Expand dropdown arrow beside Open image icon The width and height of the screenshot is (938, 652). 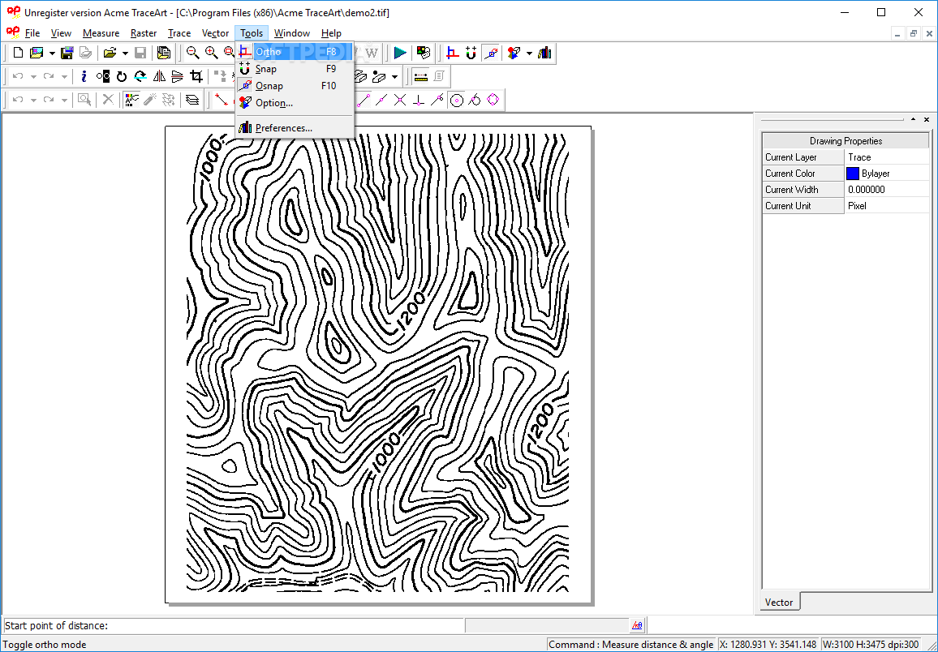[52, 54]
